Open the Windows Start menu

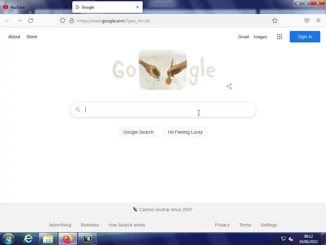pyautogui.click(x=9, y=239)
